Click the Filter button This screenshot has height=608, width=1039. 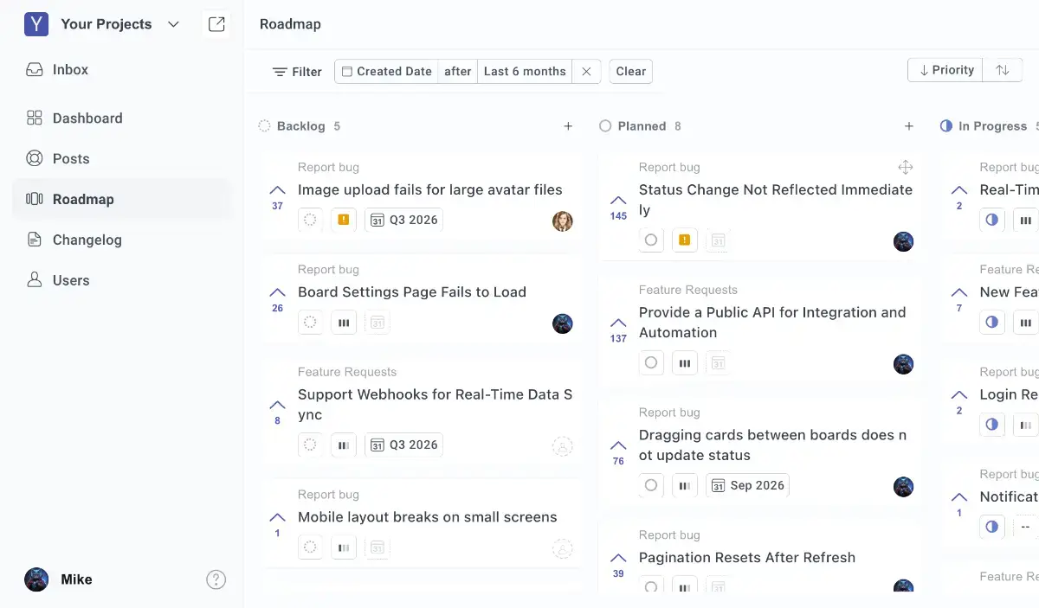click(297, 72)
